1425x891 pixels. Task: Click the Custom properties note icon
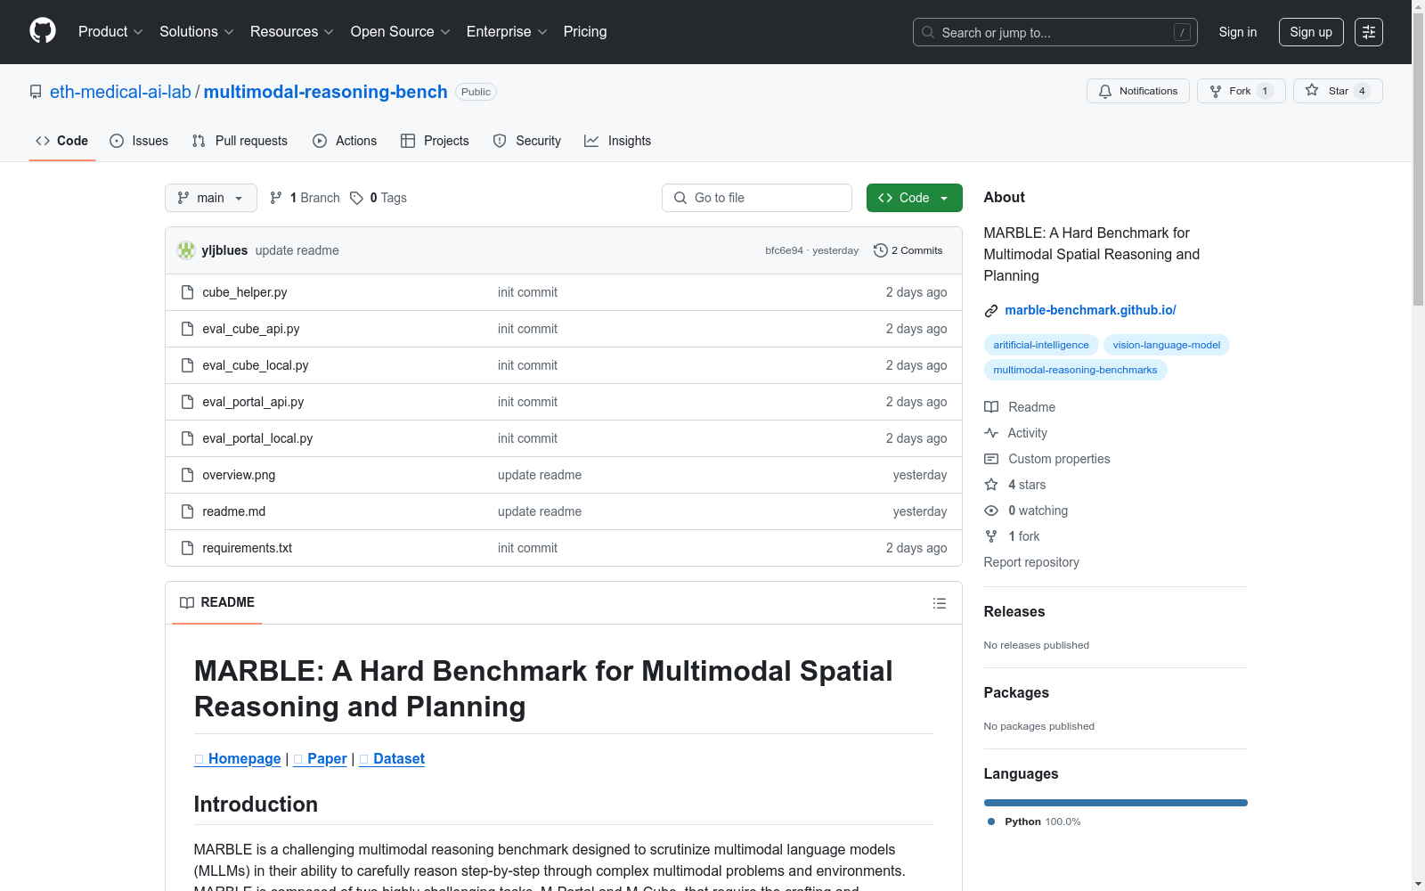point(991,459)
